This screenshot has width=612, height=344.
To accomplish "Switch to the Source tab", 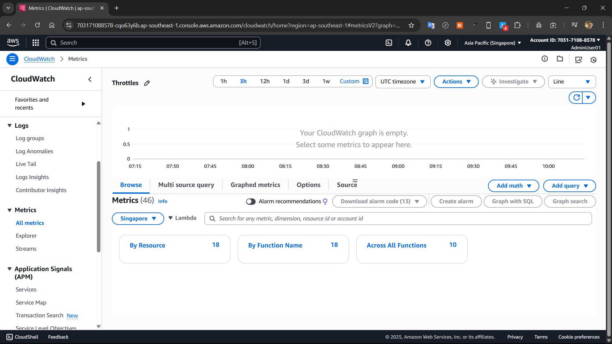I will coord(347,185).
